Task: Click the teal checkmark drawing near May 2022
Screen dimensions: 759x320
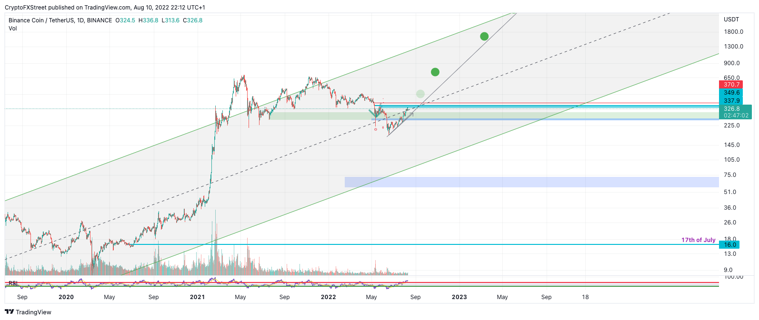Action: [376, 113]
